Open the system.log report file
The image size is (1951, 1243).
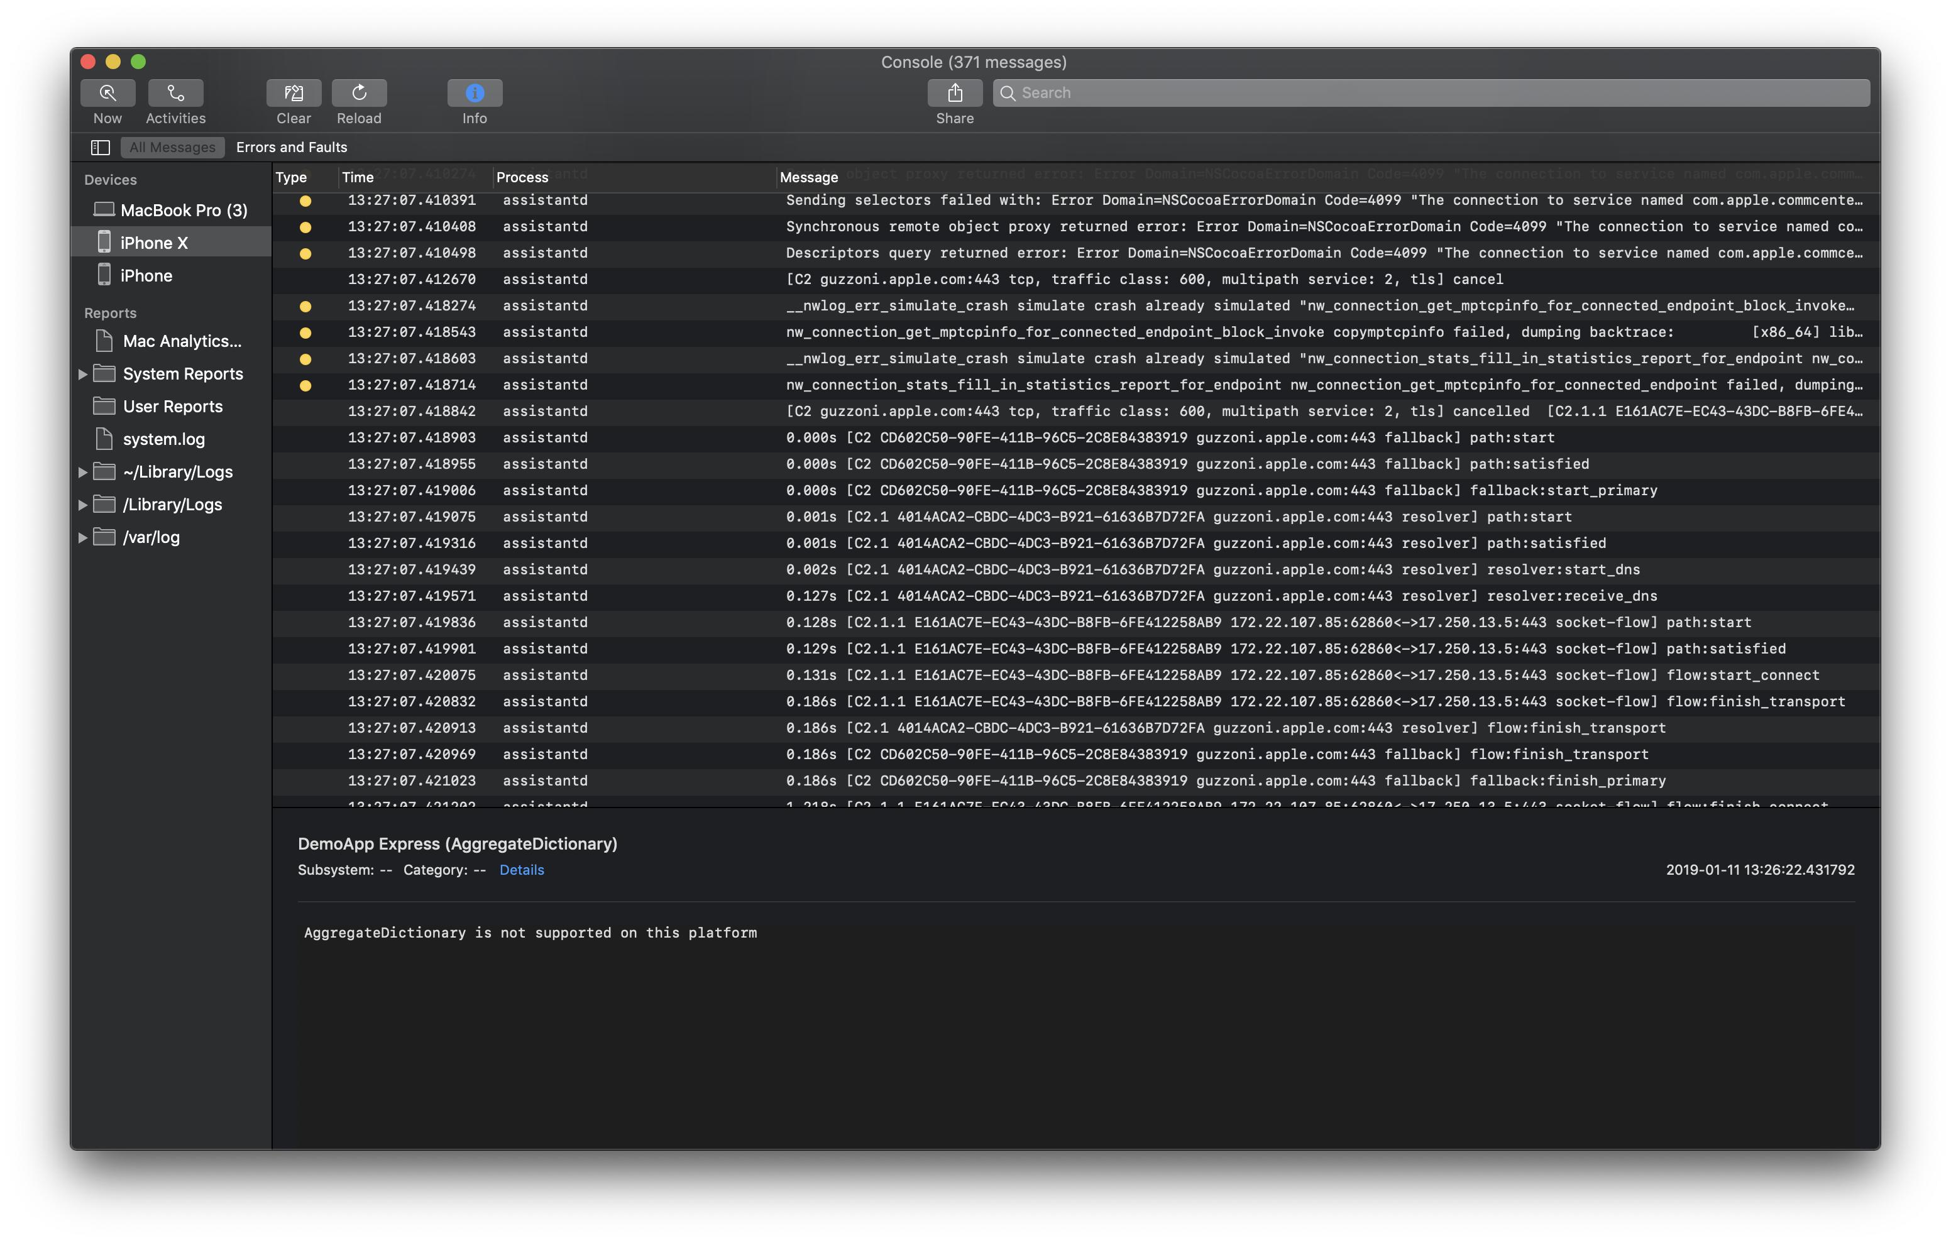coord(163,439)
